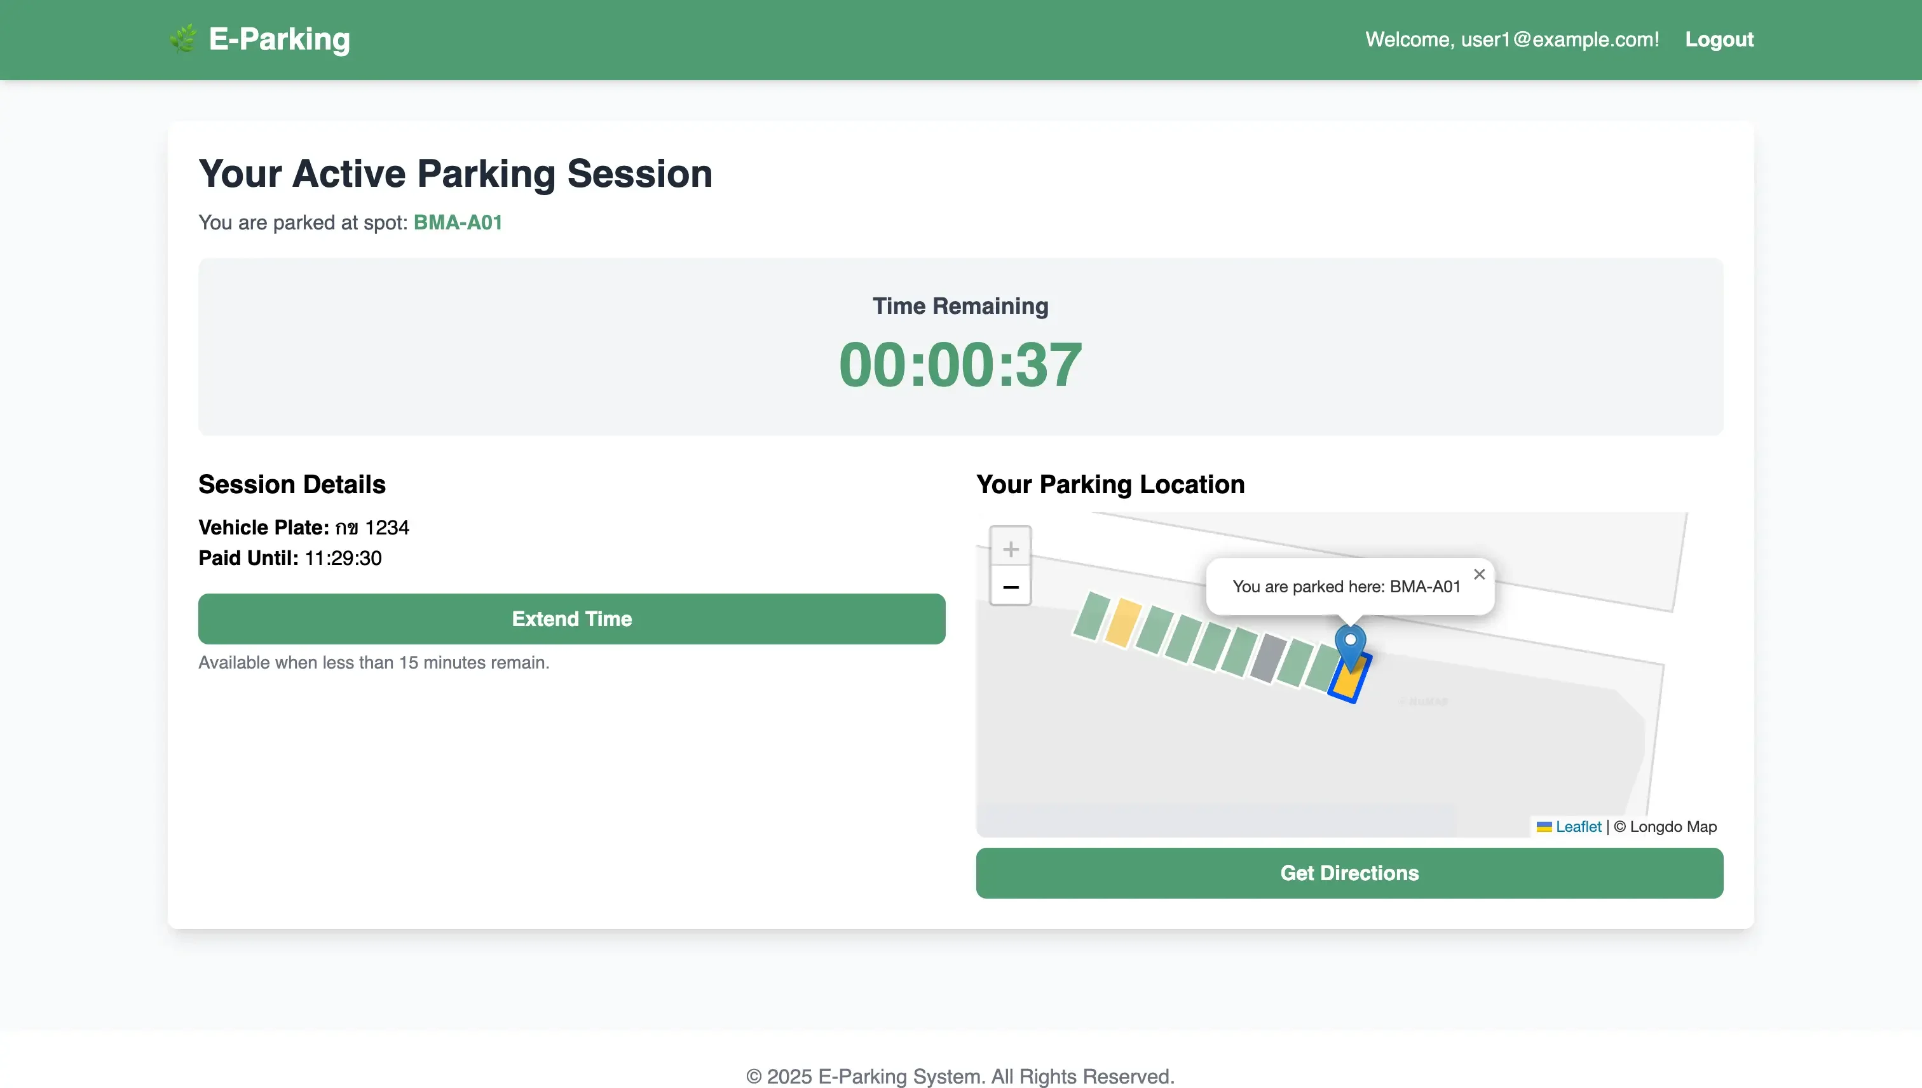Image resolution: width=1922 pixels, height=1088 pixels.
Task: Click the 'Your Parking Location' heading
Action: (1110, 484)
